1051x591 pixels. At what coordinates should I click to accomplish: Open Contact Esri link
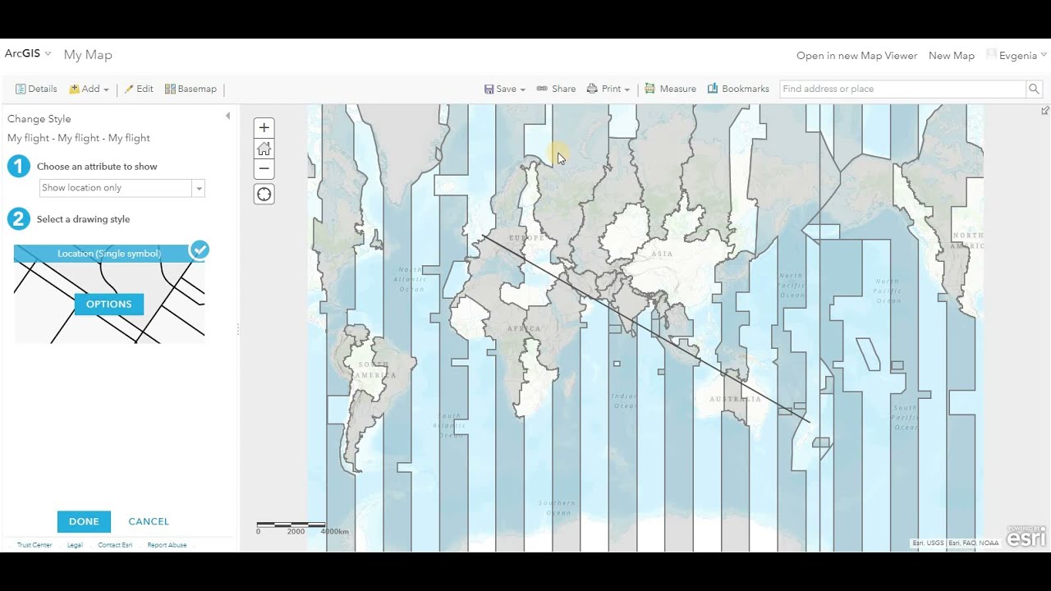115,545
